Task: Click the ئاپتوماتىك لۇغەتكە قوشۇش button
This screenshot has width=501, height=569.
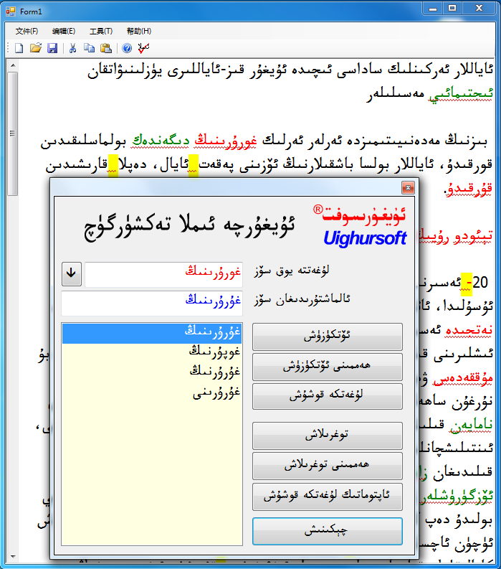Action: (x=328, y=497)
